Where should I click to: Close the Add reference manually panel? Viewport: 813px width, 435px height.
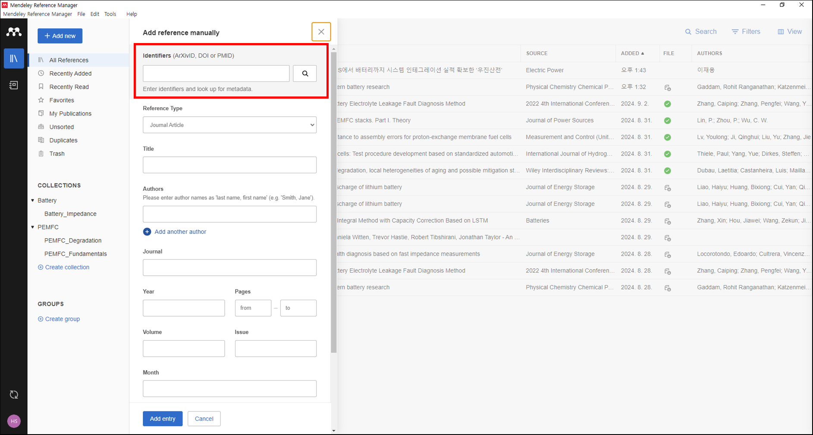tap(321, 32)
